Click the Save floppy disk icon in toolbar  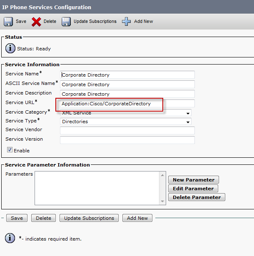[8, 22]
